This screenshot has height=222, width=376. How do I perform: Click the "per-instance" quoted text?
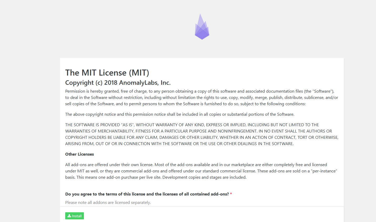coord(324,171)
